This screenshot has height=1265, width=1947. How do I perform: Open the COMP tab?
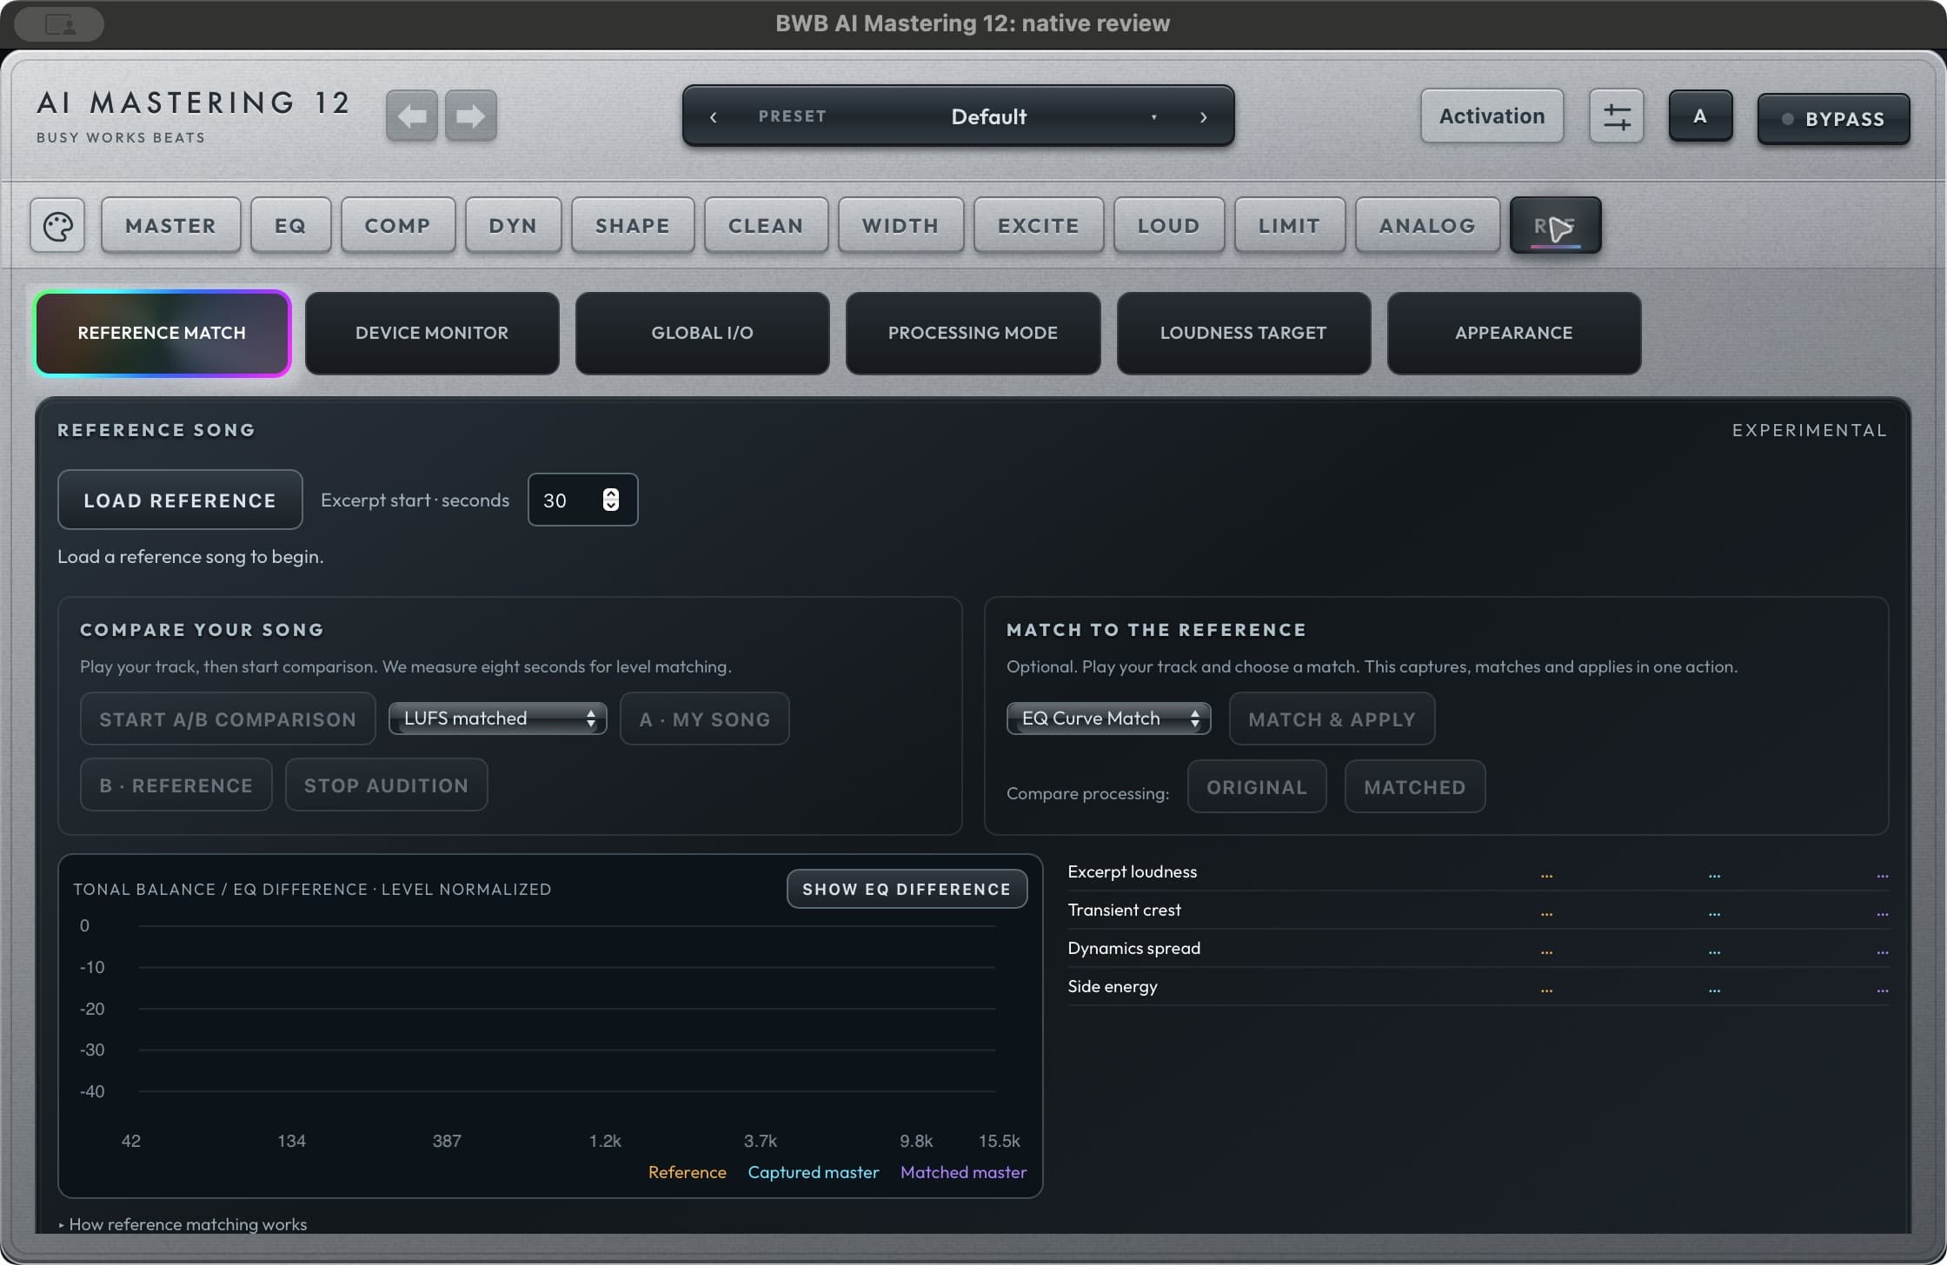point(397,226)
